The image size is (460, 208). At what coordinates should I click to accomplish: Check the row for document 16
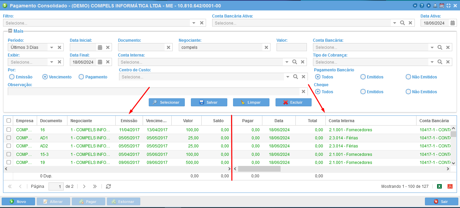[9, 130]
